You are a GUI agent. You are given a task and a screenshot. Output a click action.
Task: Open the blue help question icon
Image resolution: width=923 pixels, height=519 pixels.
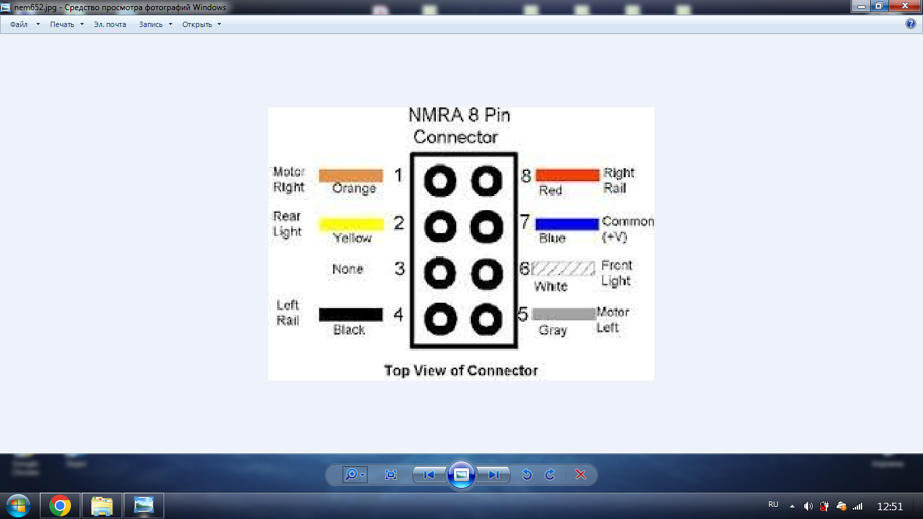(910, 24)
